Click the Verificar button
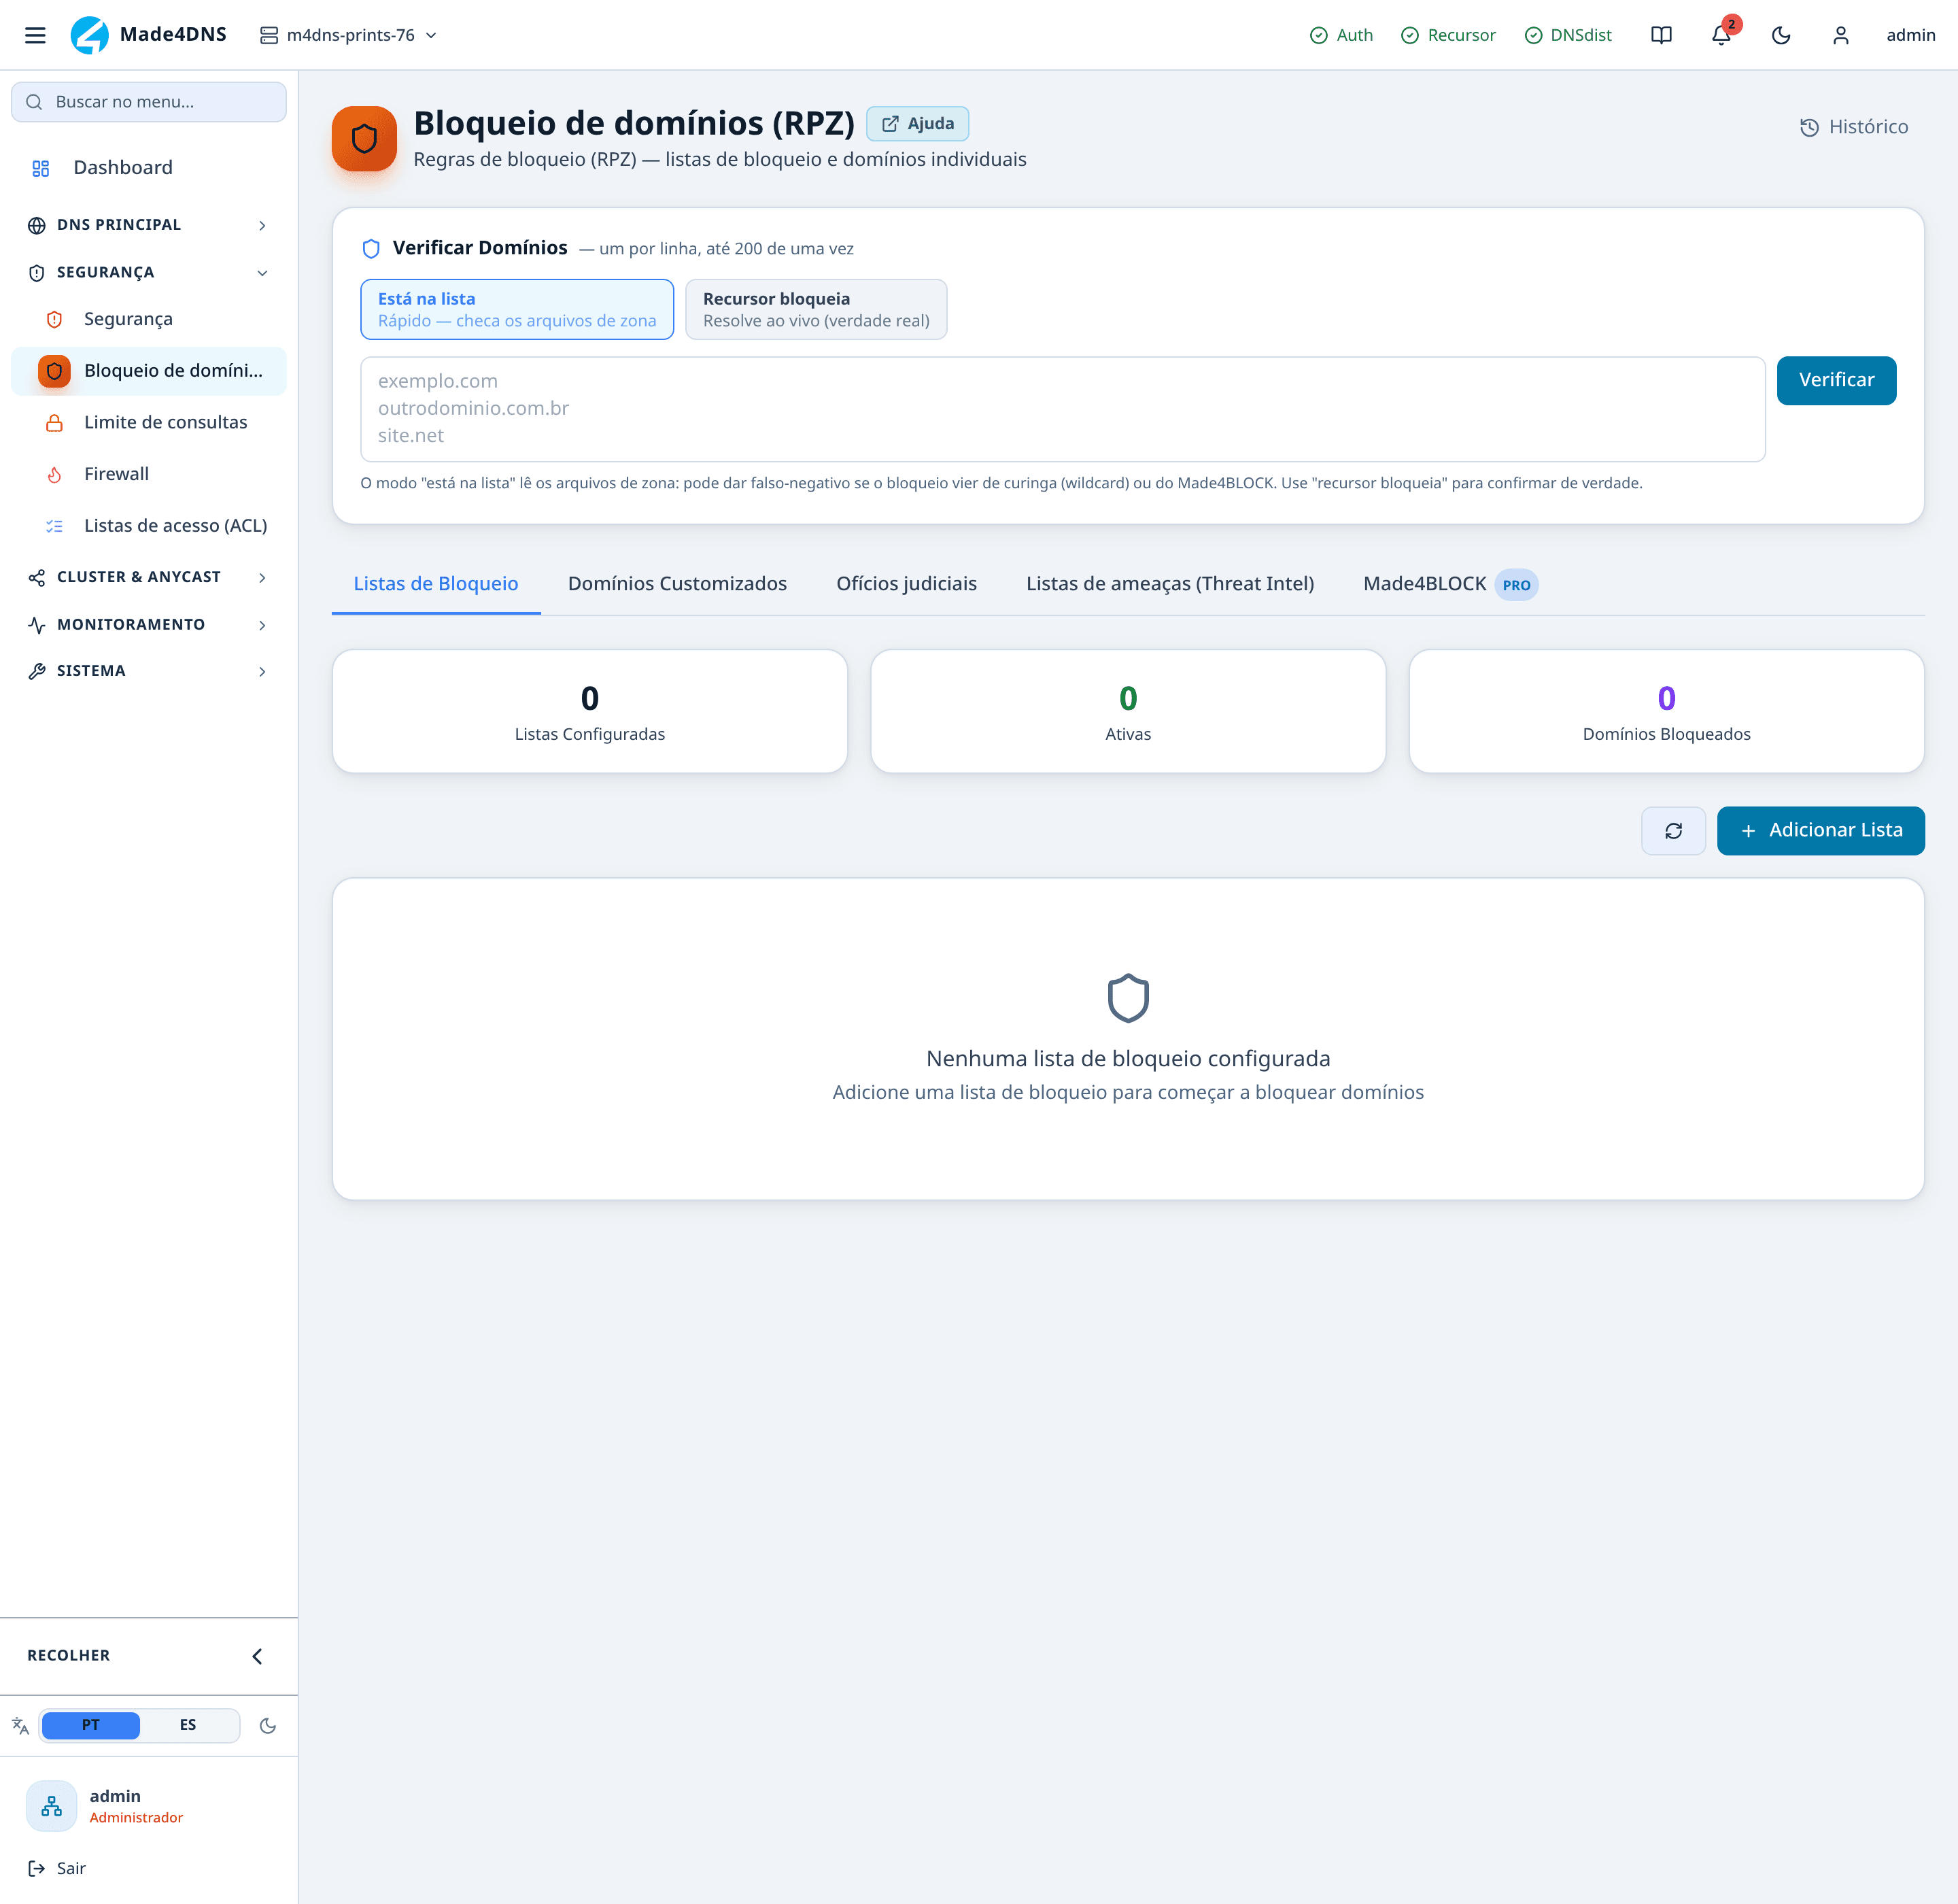The width and height of the screenshot is (1958, 1904). [1836, 381]
